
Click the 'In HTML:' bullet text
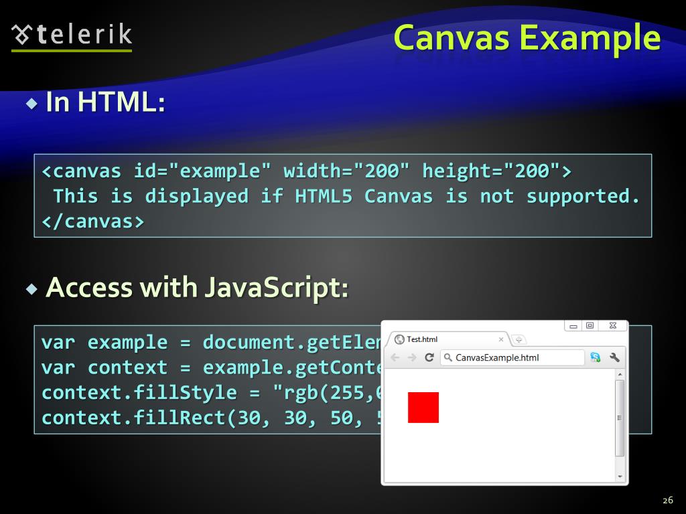[105, 102]
